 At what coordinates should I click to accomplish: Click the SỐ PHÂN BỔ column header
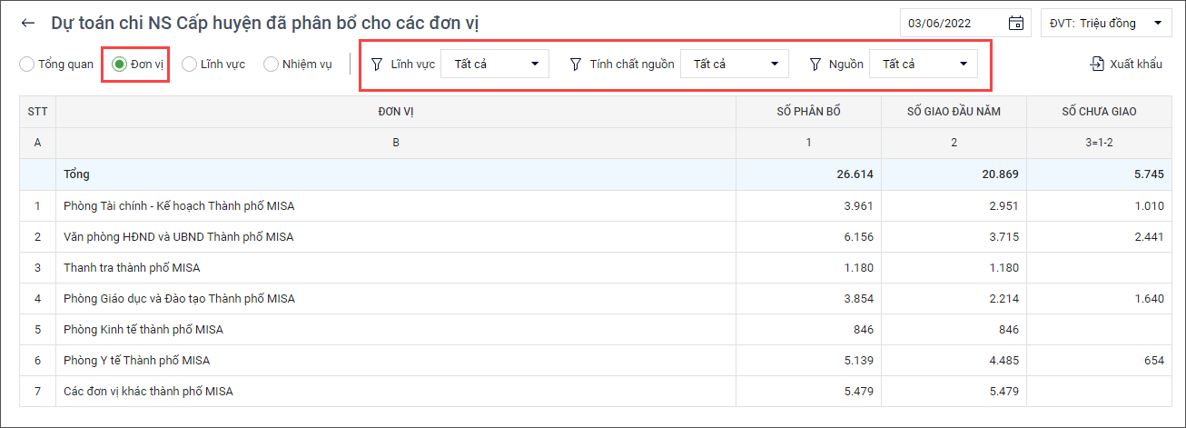pos(807,112)
